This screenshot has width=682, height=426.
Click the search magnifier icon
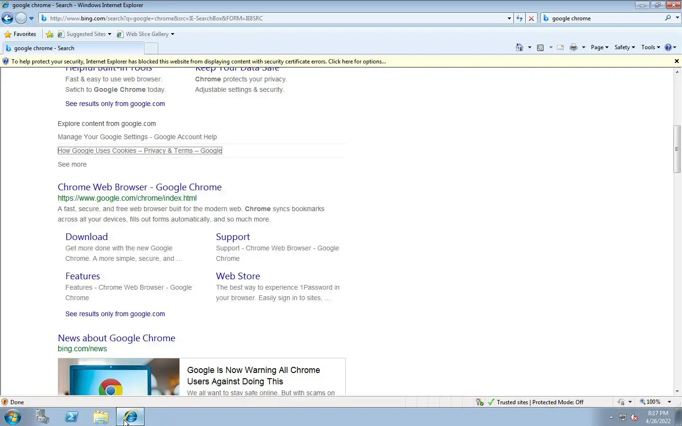(x=668, y=18)
